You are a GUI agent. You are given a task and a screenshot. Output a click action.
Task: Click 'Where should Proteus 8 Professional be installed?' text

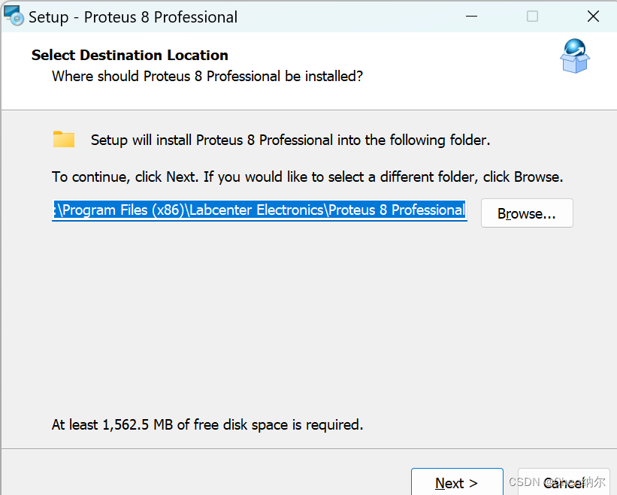[207, 77]
